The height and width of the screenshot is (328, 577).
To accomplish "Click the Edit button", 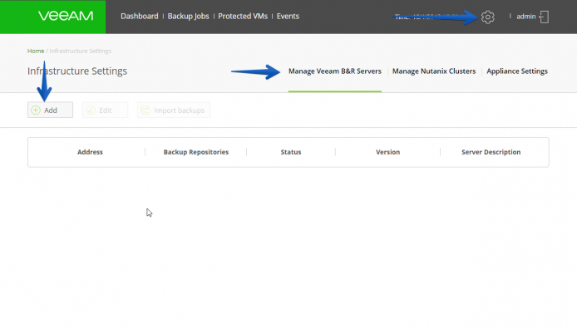I will pos(105,110).
